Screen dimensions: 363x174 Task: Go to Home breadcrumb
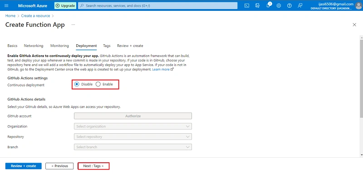click(10, 16)
